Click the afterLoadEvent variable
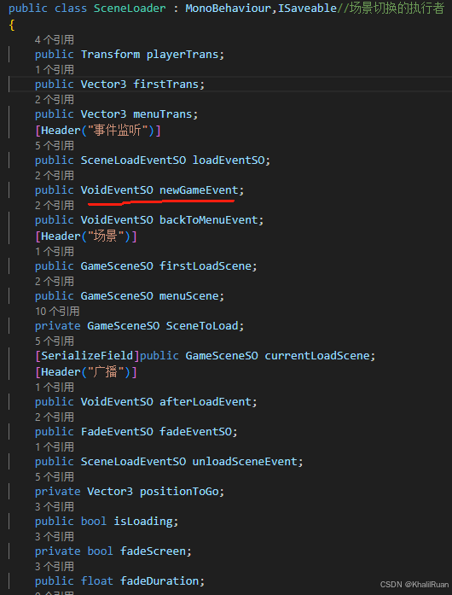The height and width of the screenshot is (595, 452). 206,402
